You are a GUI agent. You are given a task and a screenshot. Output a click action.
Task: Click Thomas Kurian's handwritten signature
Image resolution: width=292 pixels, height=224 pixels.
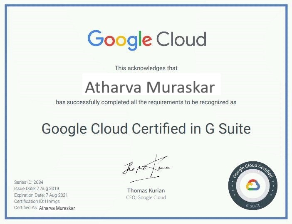(146, 169)
